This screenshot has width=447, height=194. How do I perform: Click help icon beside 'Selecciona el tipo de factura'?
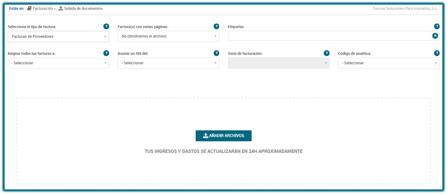point(106,26)
